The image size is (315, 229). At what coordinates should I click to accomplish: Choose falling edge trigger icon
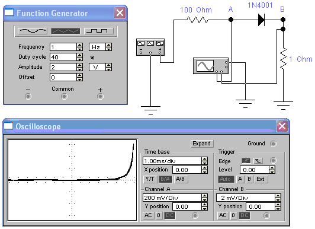[x=258, y=161]
